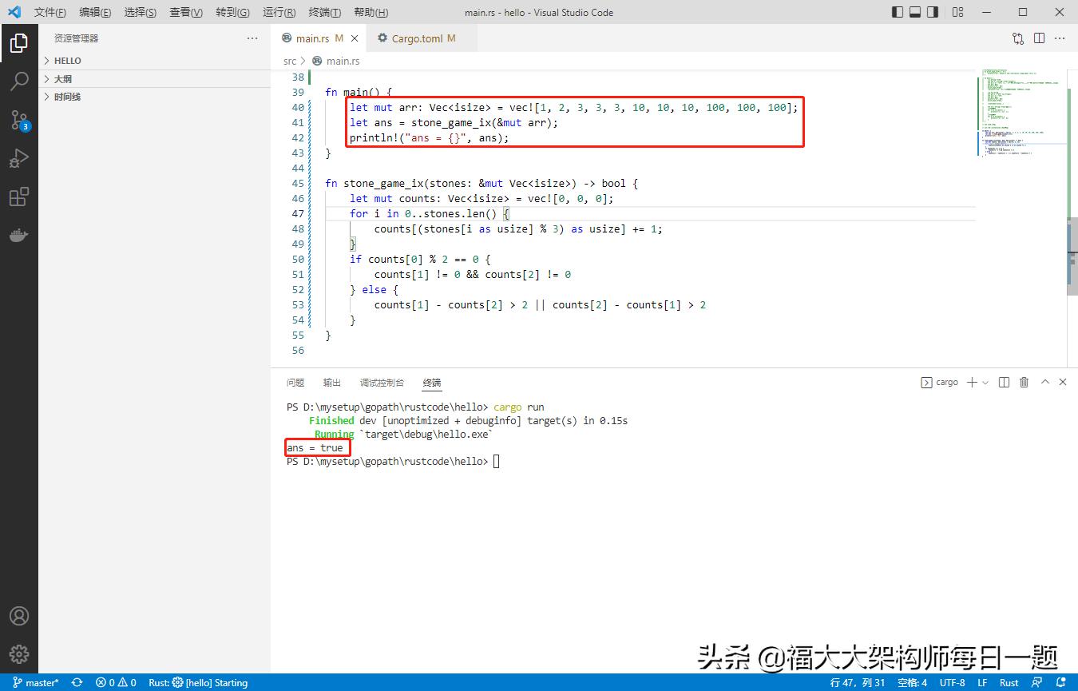Open the 运行 menu
Image resolution: width=1078 pixels, height=691 pixels.
pos(278,12)
